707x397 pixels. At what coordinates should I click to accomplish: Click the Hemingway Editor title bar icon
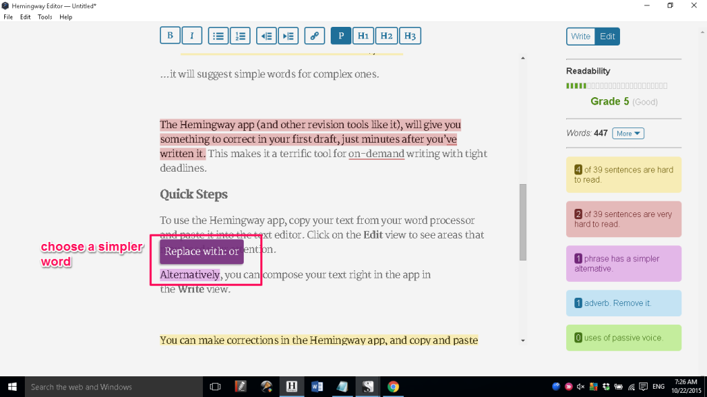click(x=6, y=6)
